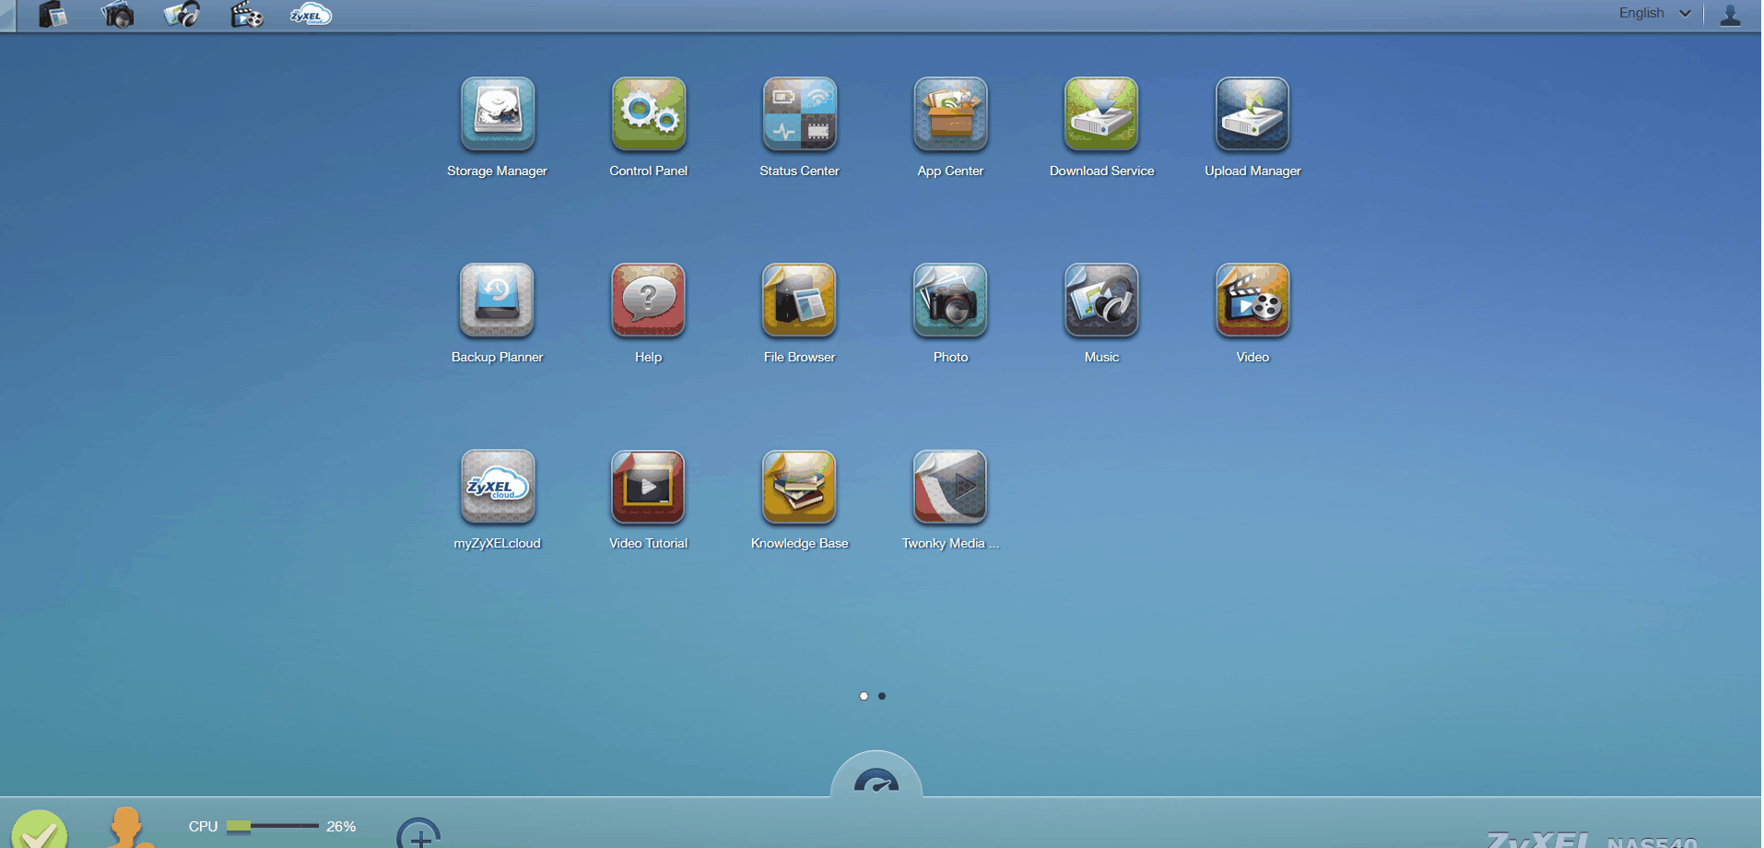The width and height of the screenshot is (1764, 848).
Task: Open Video Tutorial
Action: [649, 487]
